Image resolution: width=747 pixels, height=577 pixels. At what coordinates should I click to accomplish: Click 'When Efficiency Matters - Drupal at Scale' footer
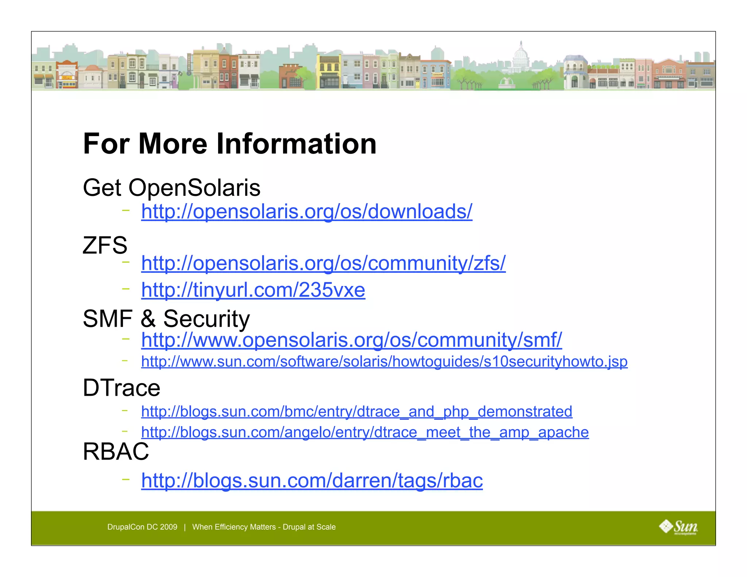pos(264,527)
